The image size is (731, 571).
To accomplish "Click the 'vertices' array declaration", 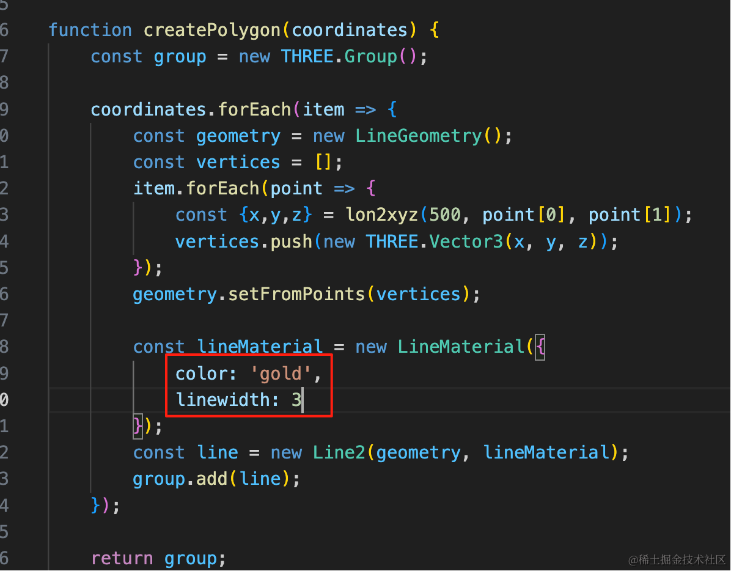I will (x=238, y=163).
